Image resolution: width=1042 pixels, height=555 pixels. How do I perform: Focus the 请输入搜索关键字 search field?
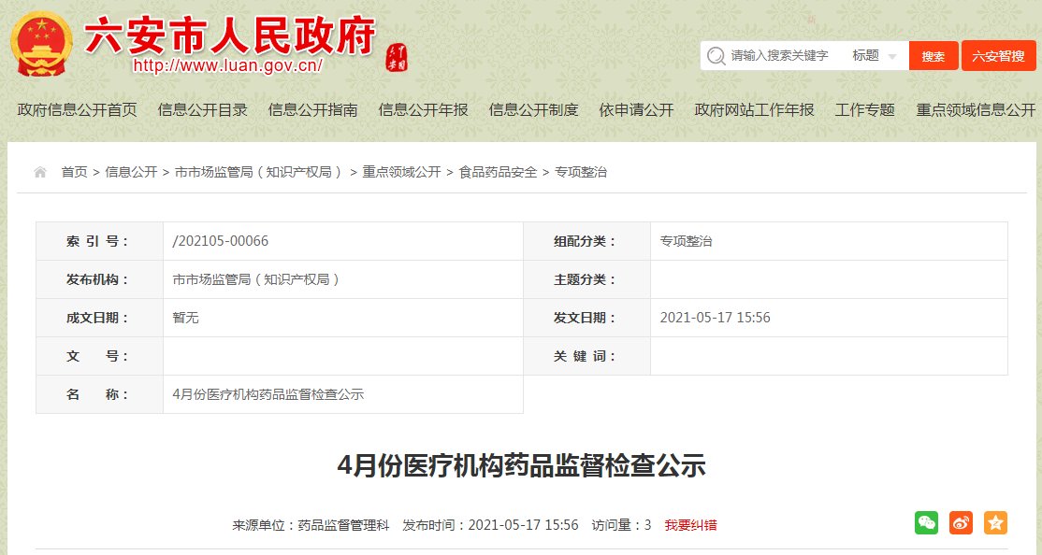click(x=779, y=56)
